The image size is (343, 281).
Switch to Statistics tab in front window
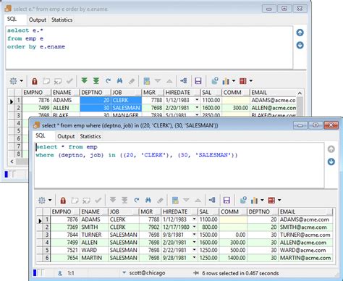(90, 136)
